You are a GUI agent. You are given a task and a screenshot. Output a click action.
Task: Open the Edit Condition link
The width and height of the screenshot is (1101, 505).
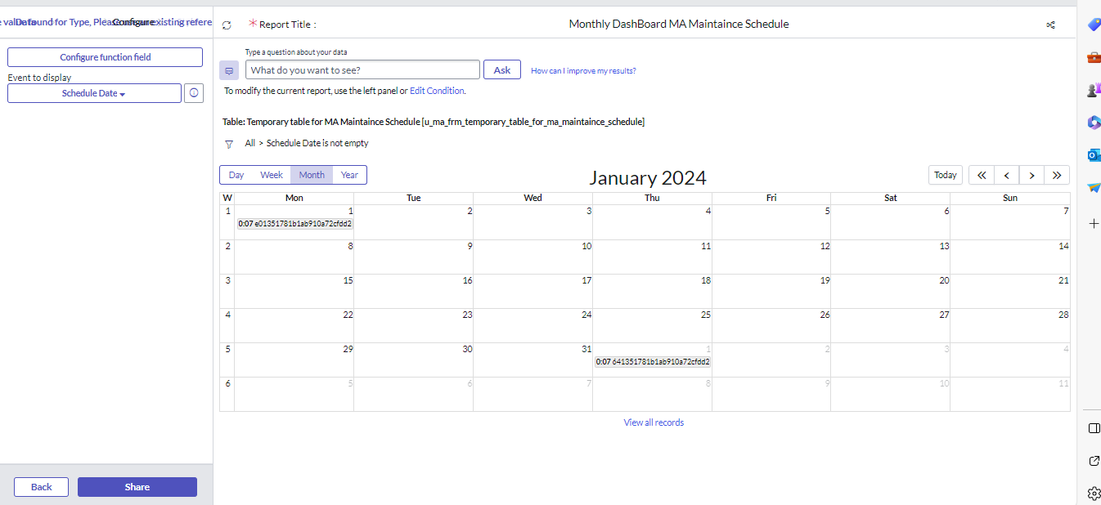tap(437, 91)
